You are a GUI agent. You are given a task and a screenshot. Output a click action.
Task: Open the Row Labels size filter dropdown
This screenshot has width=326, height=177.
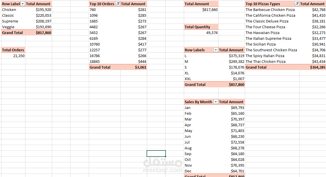(216, 50)
